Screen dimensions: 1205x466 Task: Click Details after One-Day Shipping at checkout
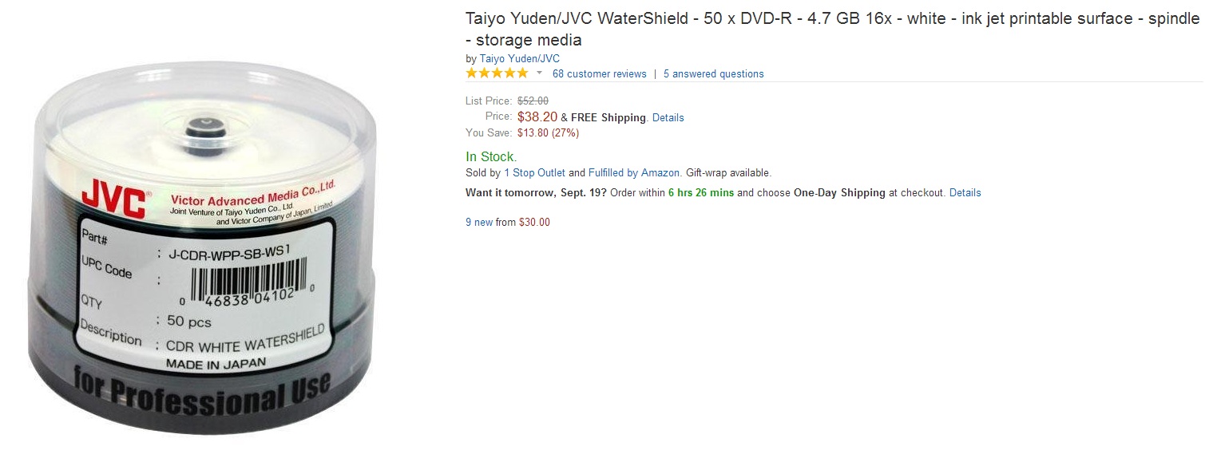[965, 193]
